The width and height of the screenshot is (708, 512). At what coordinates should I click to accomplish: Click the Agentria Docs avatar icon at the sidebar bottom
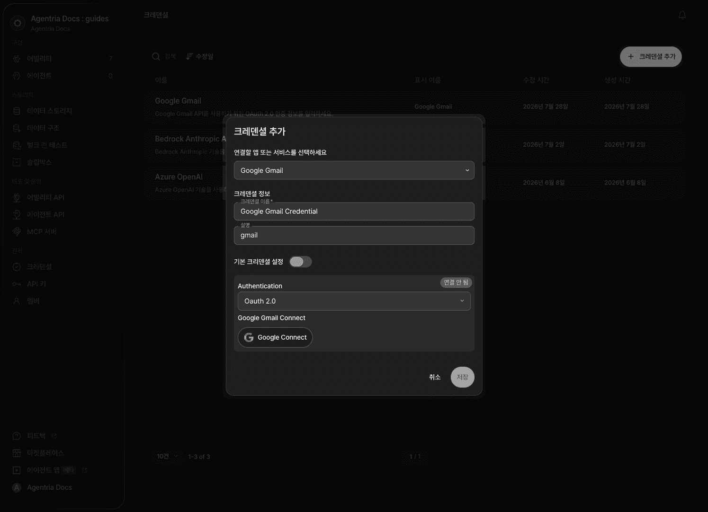[x=17, y=487]
